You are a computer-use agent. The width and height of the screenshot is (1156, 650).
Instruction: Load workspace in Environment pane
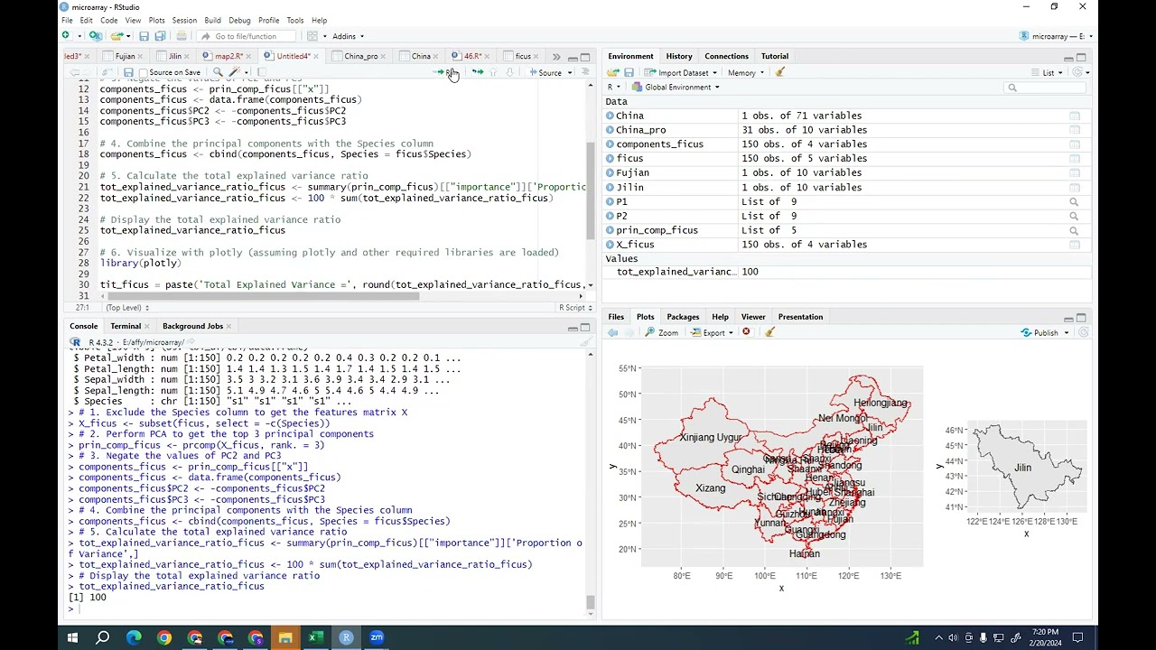613,73
